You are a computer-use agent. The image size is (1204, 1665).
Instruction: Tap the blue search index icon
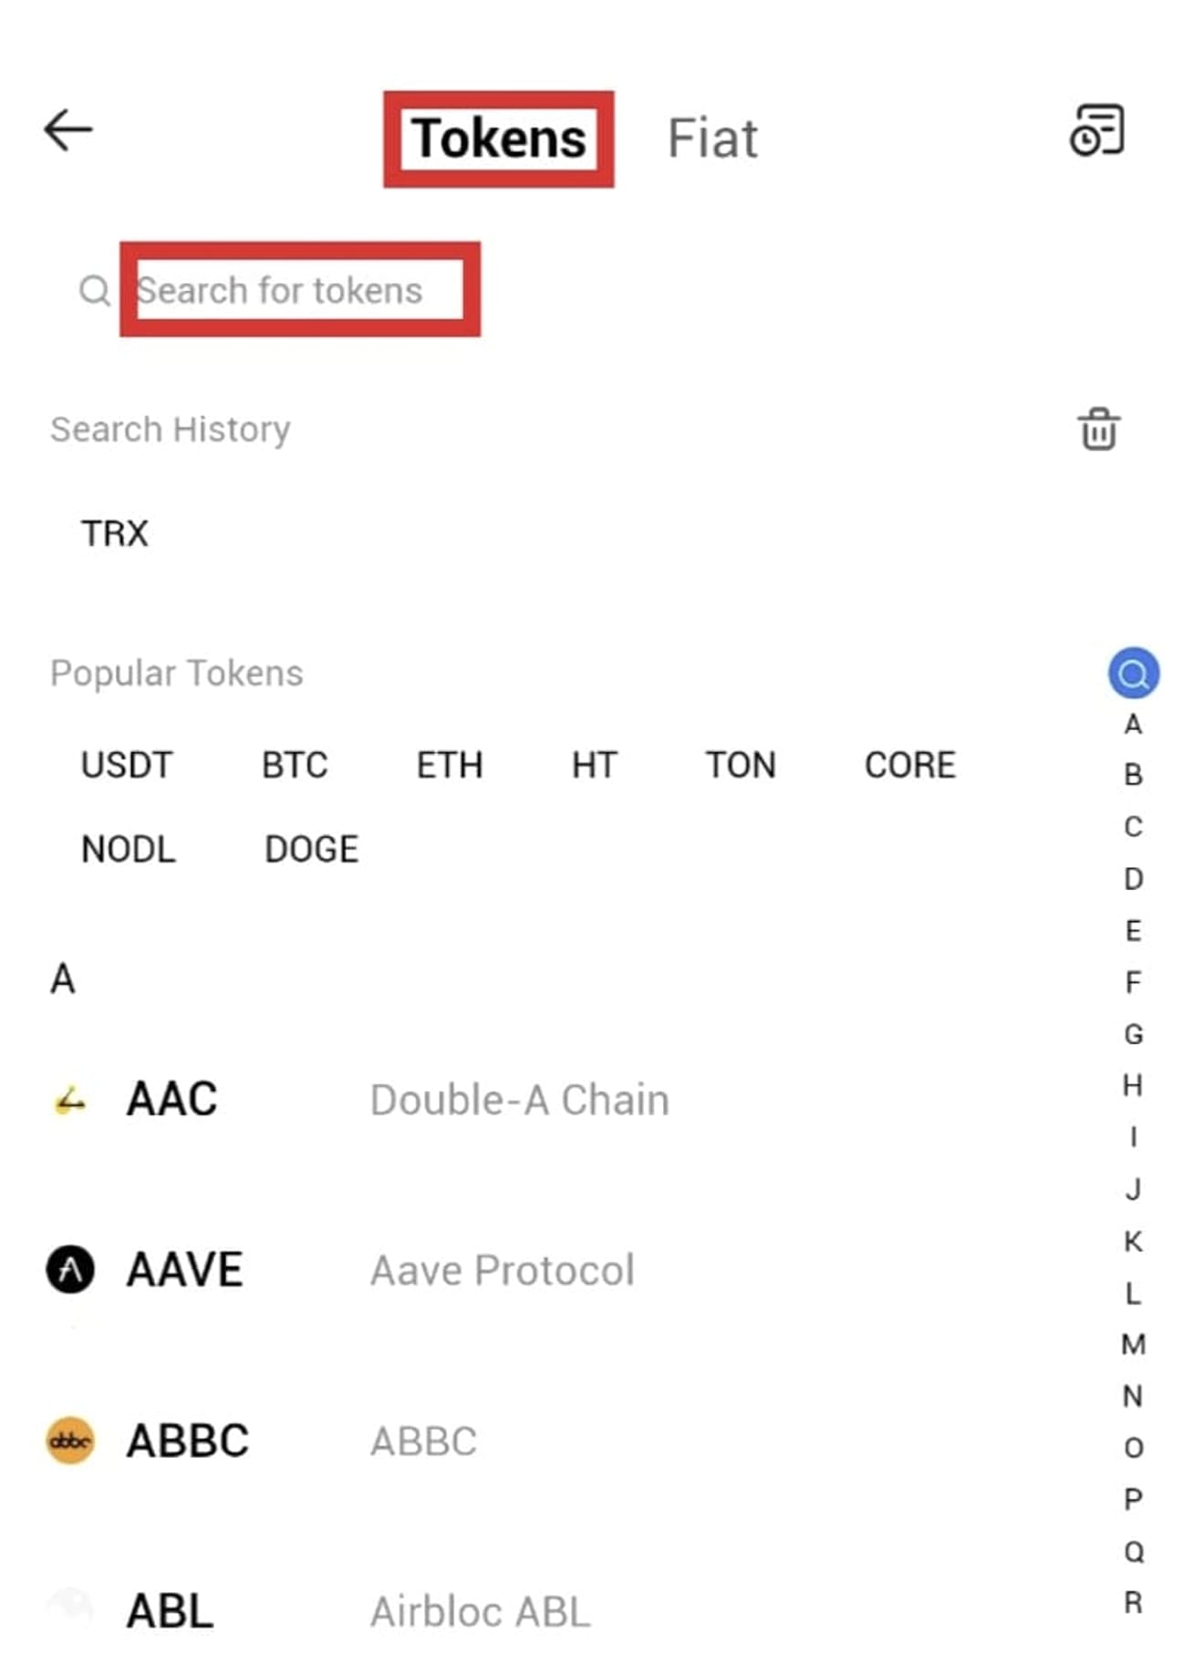pos(1133,673)
